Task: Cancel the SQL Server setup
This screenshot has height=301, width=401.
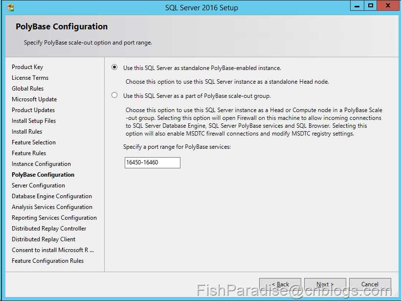Action: pyautogui.click(x=370, y=284)
